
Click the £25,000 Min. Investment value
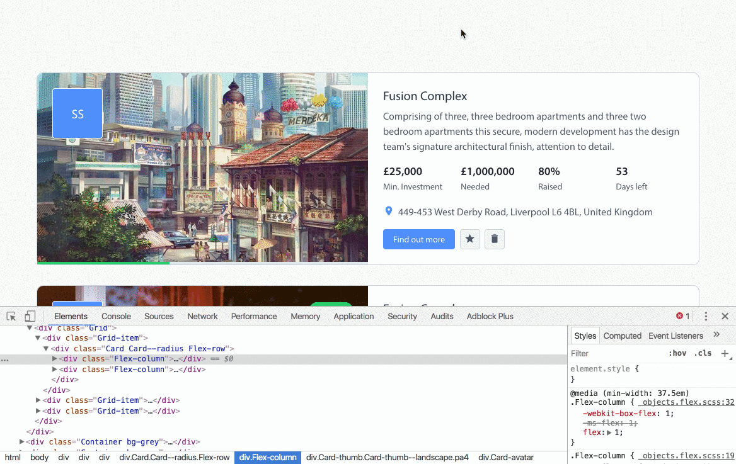tap(403, 172)
